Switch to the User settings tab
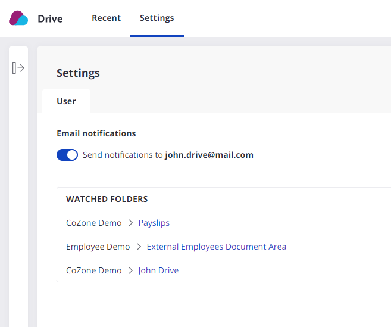The height and width of the screenshot is (327, 391). pyautogui.click(x=66, y=101)
